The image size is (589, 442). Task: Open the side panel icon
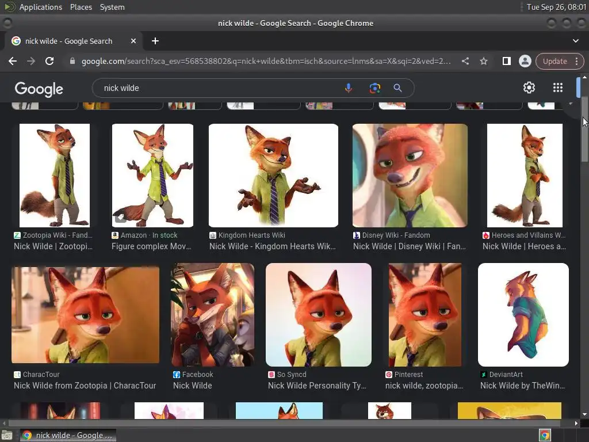pos(506,61)
